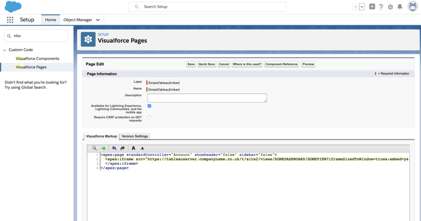
Task: Click the search magnifier in code editor toolbar
Action: (x=94, y=148)
